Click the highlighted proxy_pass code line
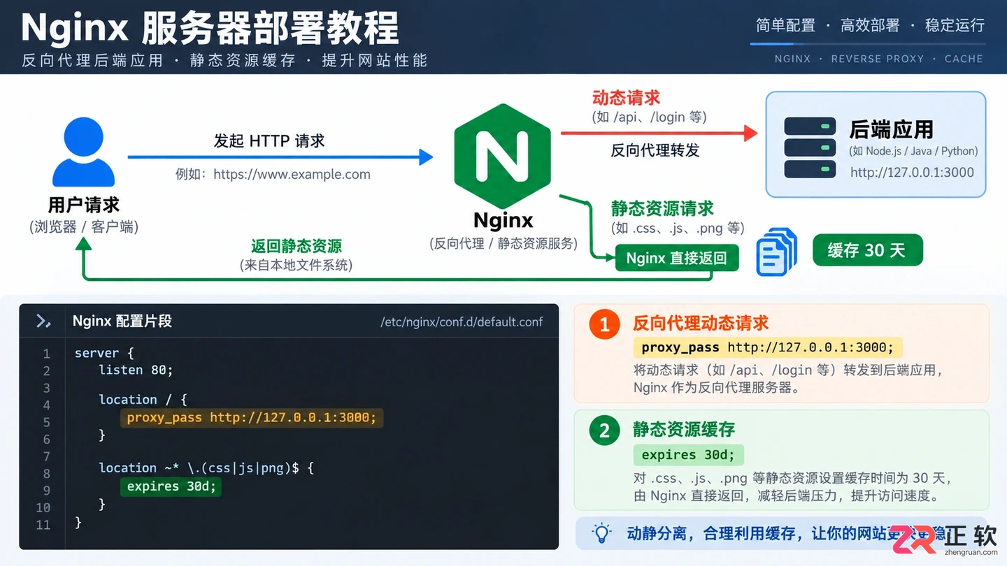Image resolution: width=1007 pixels, height=566 pixels. [x=252, y=418]
